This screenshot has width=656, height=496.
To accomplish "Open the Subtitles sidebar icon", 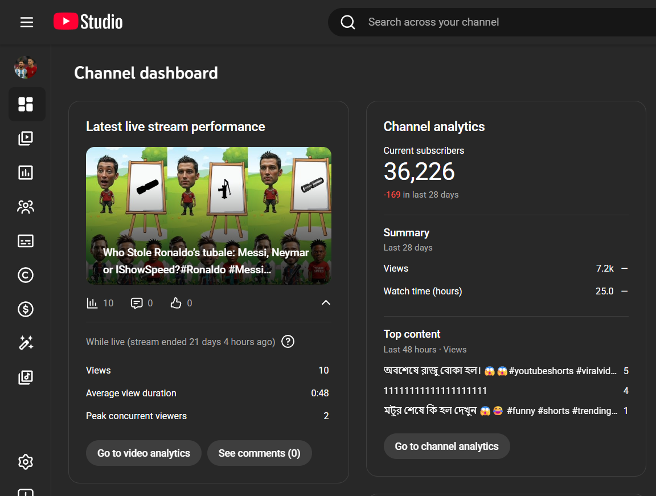I will [x=26, y=241].
